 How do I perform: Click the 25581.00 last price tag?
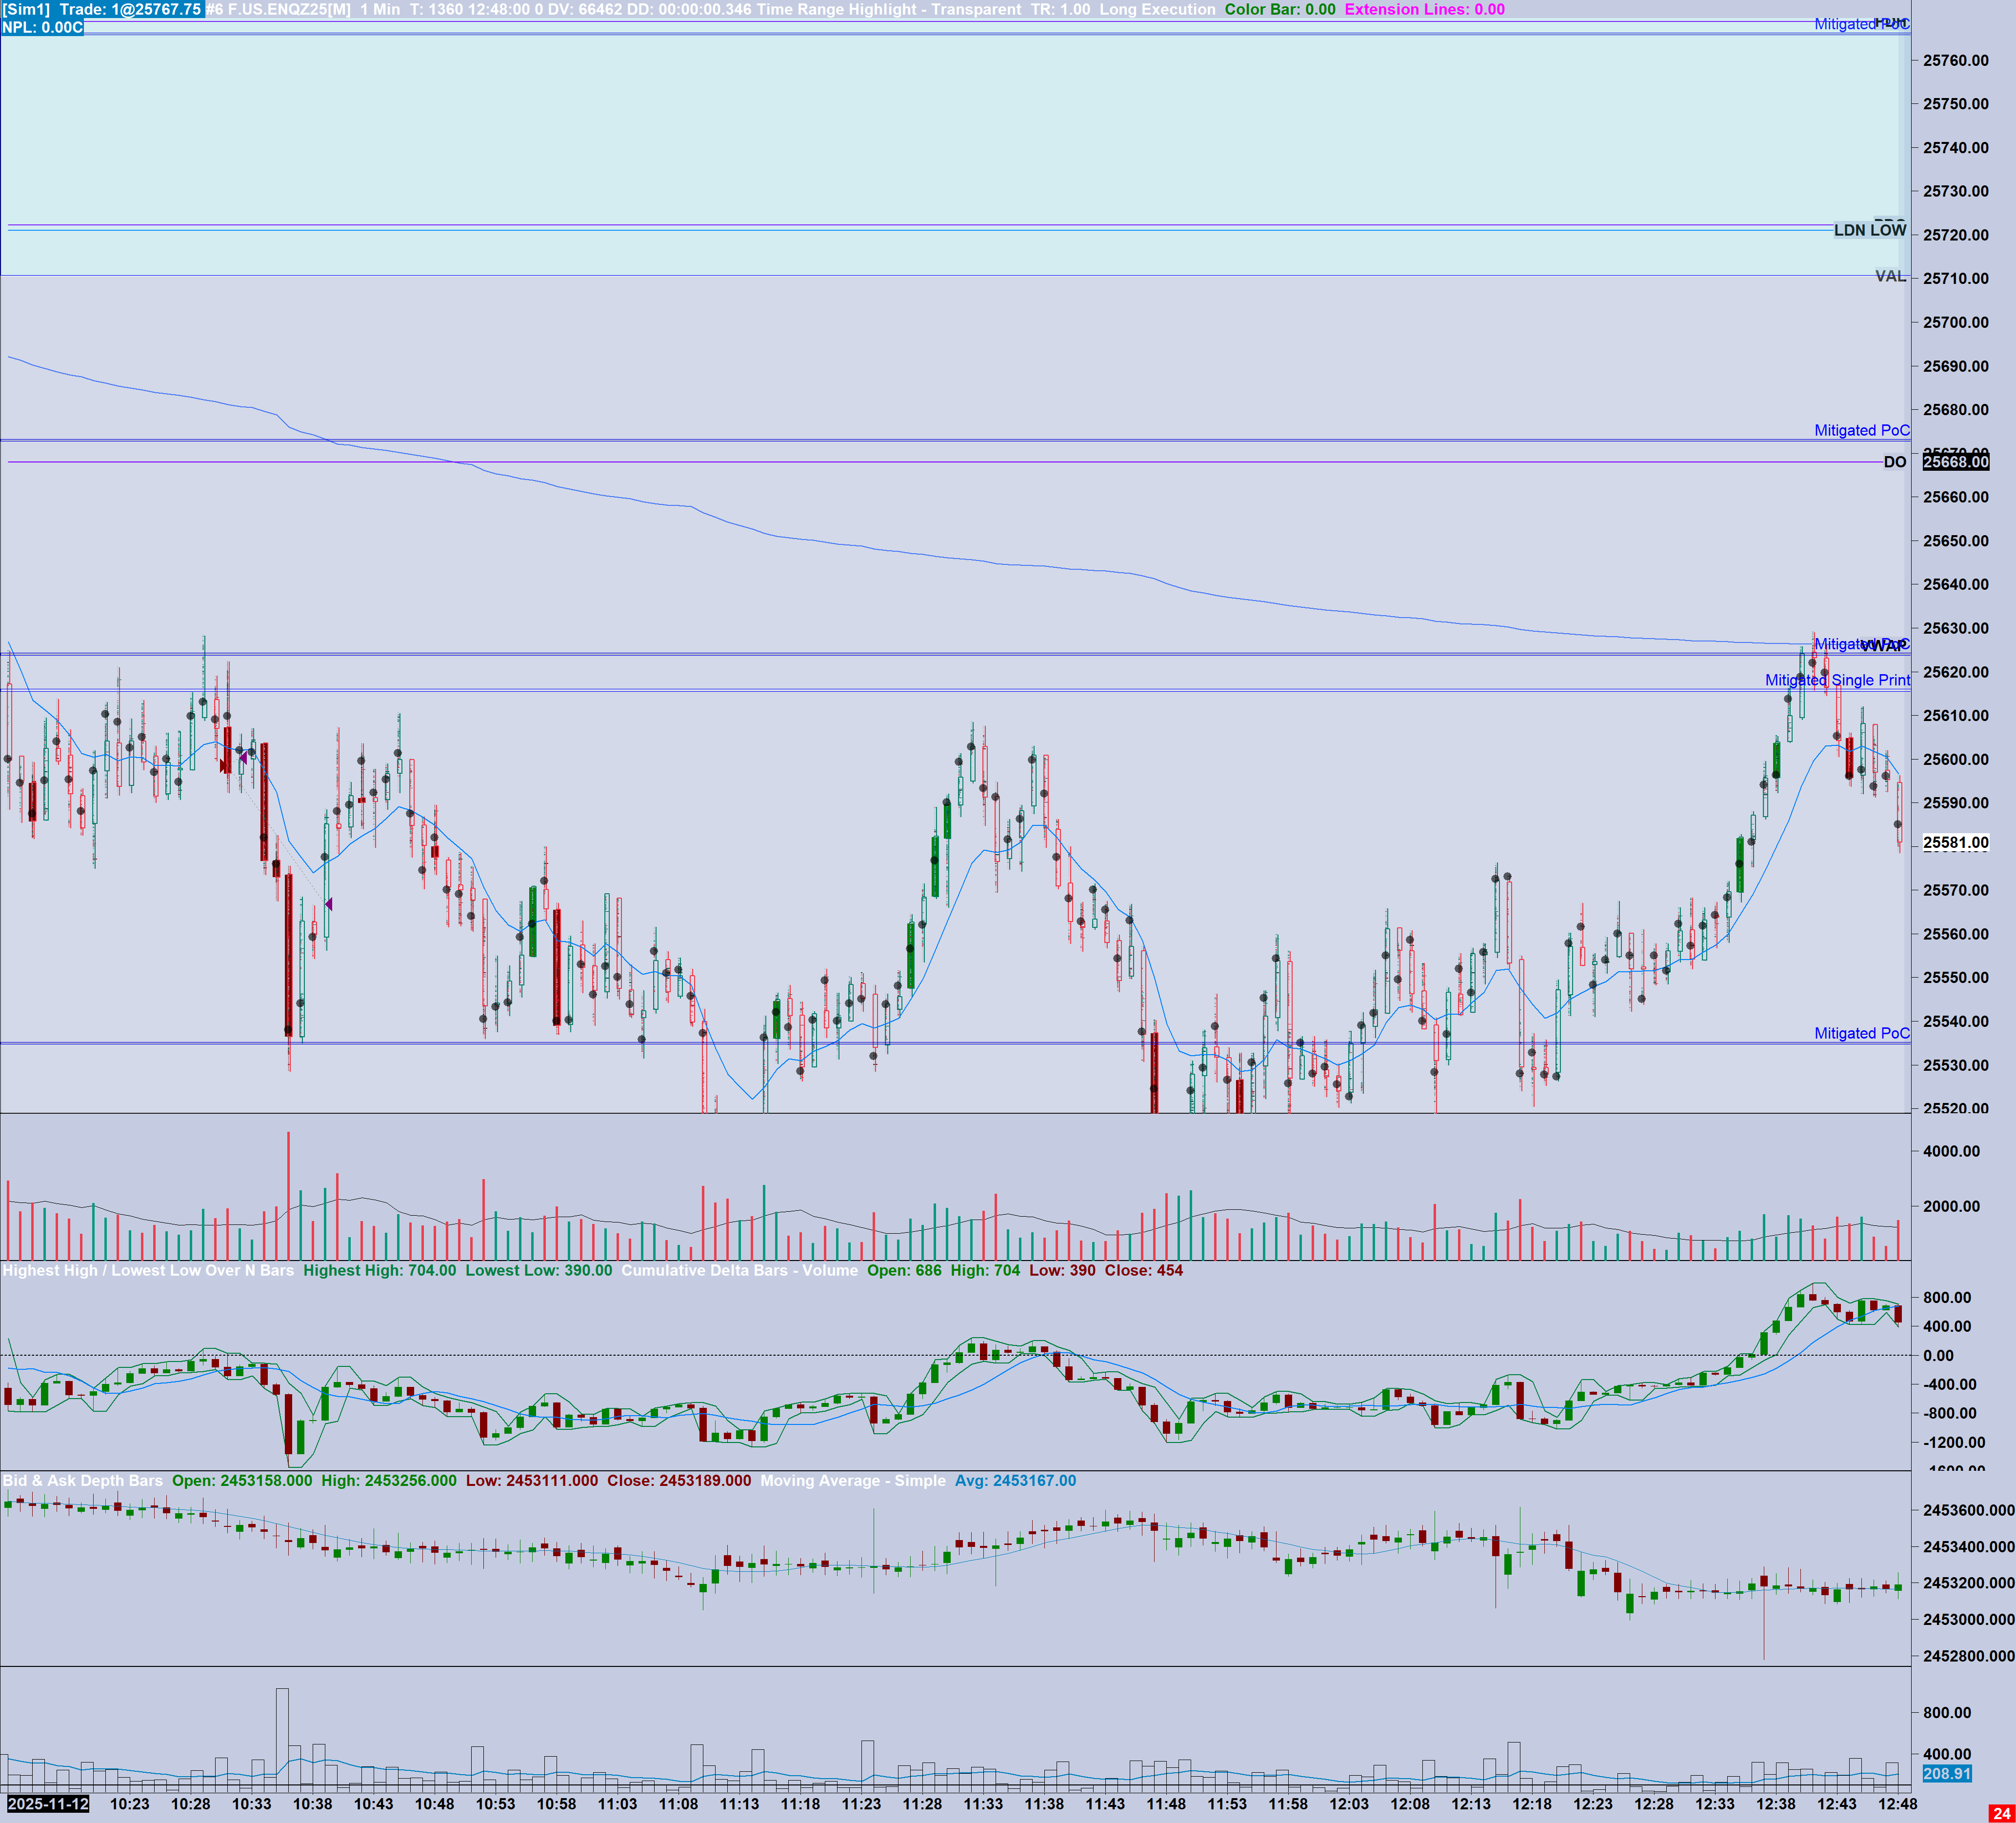click(x=1955, y=842)
